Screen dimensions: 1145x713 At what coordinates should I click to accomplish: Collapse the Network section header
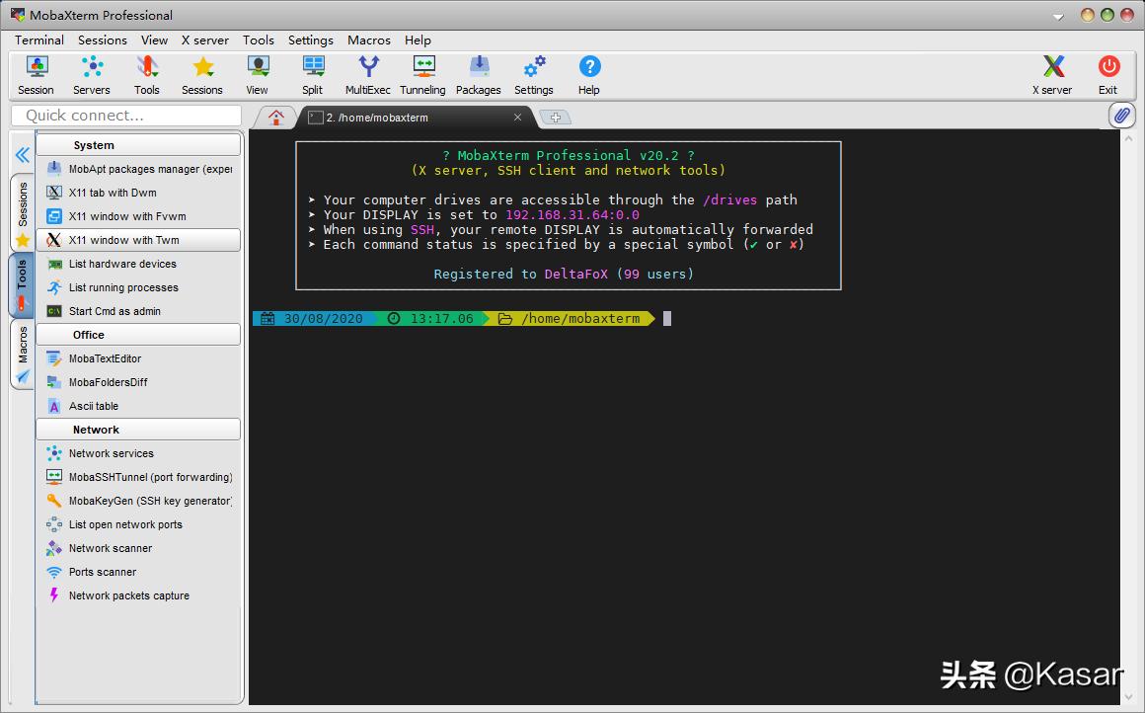(138, 430)
